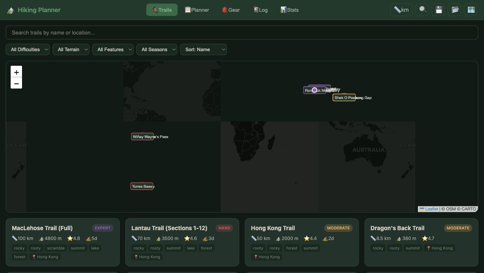484x273 pixels.
Task: Open the MacLehose Trail (Full) card title
Action: tap(42, 228)
